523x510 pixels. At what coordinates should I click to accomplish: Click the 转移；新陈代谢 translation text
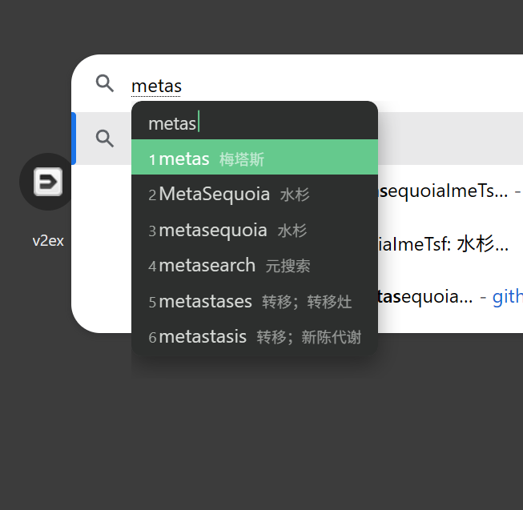309,337
